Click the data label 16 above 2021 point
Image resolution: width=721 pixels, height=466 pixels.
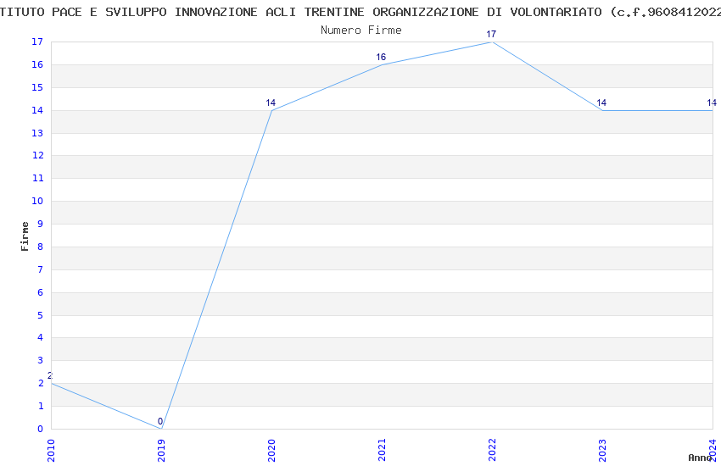pyautogui.click(x=381, y=58)
